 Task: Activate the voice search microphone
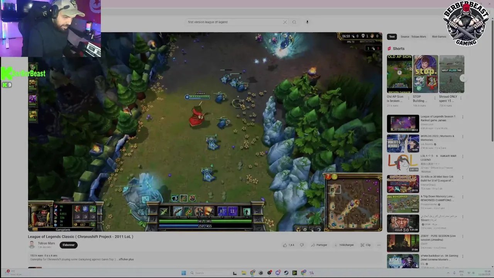(307, 22)
